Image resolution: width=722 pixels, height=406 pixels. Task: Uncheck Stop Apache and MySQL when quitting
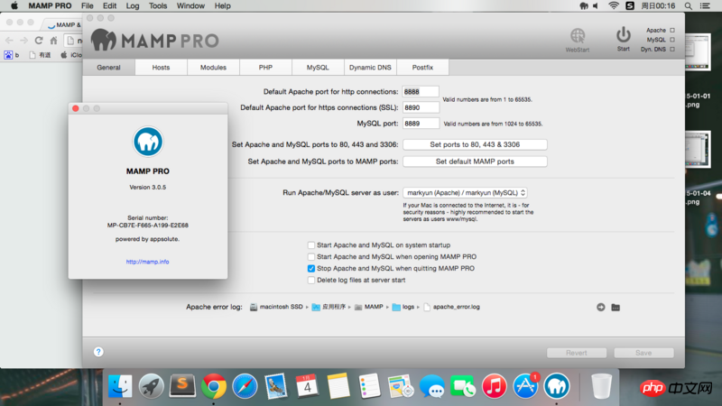click(311, 268)
